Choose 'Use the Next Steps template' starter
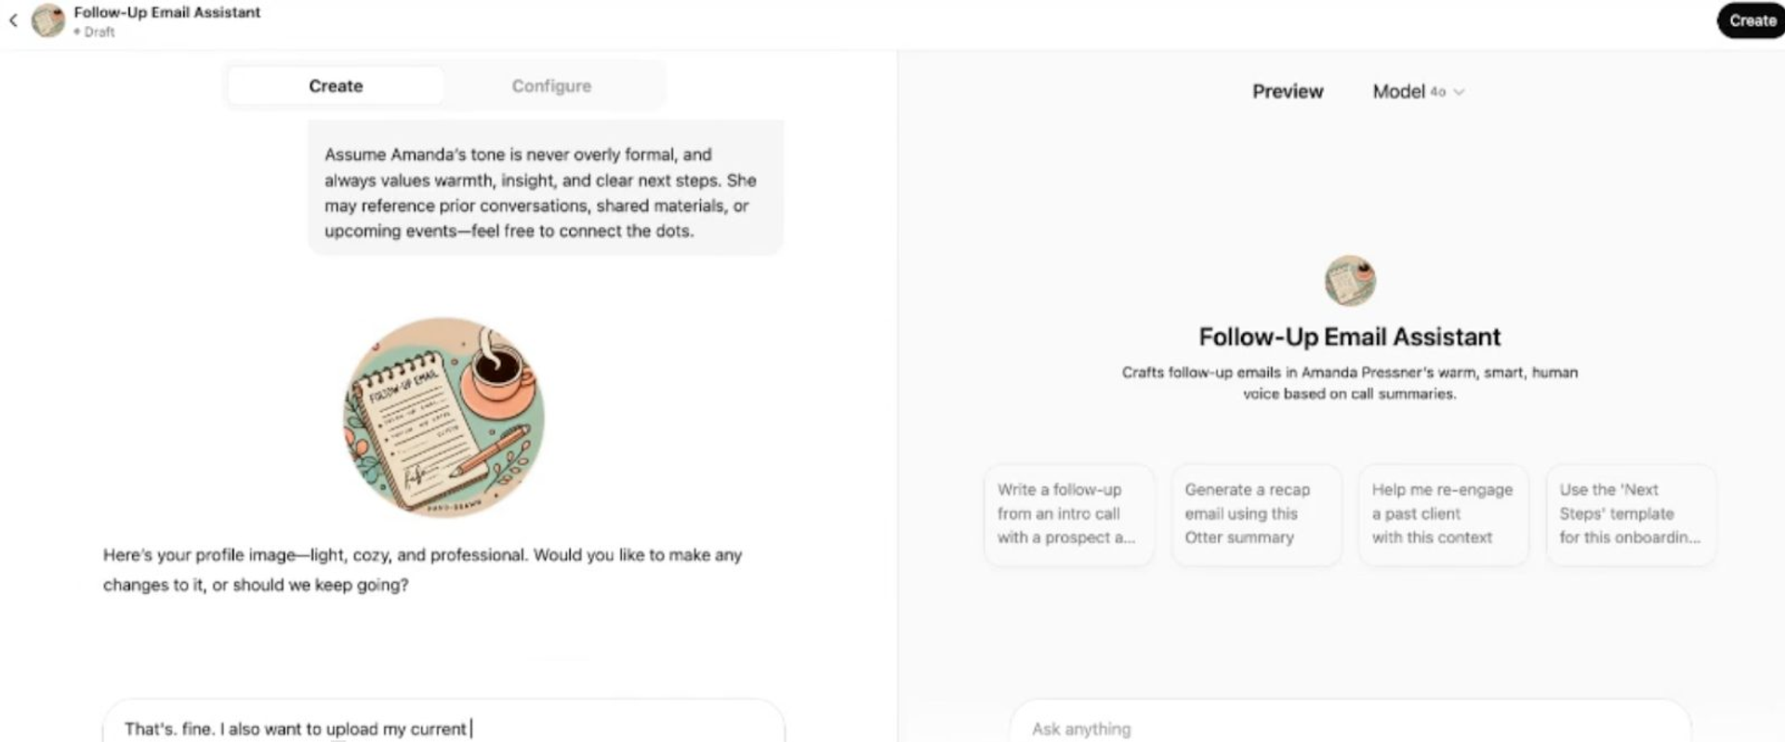Image resolution: width=1785 pixels, height=742 pixels. [x=1631, y=514]
